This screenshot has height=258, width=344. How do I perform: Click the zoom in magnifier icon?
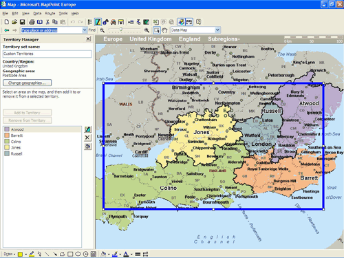pos(147,30)
